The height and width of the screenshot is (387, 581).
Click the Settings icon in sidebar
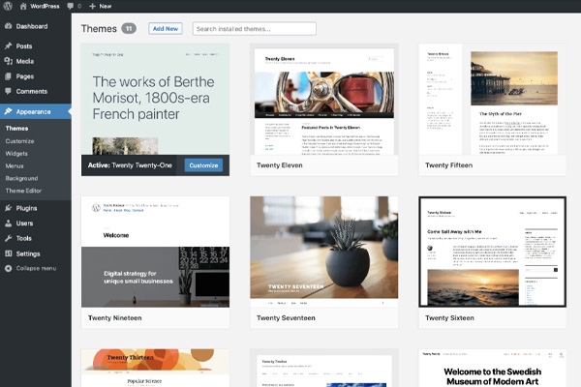8,253
